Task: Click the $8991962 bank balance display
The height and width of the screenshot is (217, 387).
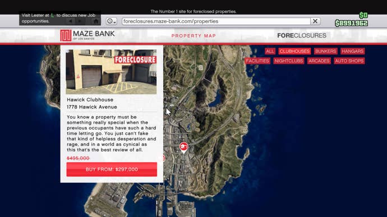Action: click(351, 23)
